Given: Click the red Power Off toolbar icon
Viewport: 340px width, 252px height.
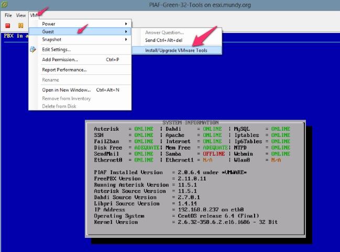Looking at the screenshot, I should (x=8, y=26).
